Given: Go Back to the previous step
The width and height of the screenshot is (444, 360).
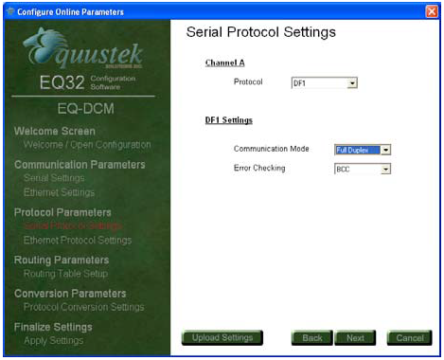Looking at the screenshot, I should 311,338.
